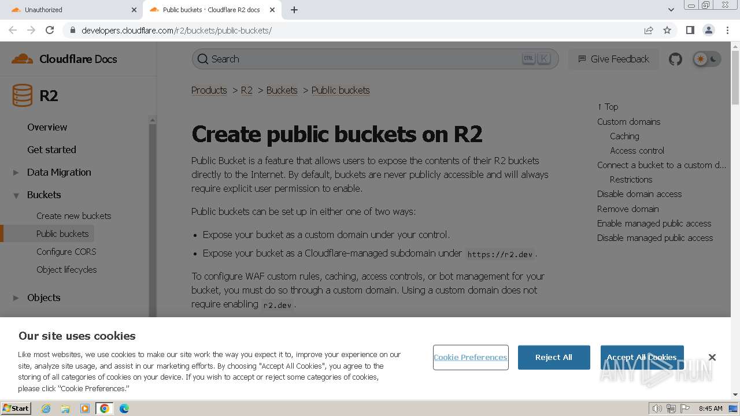Reload the current page
The width and height of the screenshot is (740, 416).
click(50, 30)
